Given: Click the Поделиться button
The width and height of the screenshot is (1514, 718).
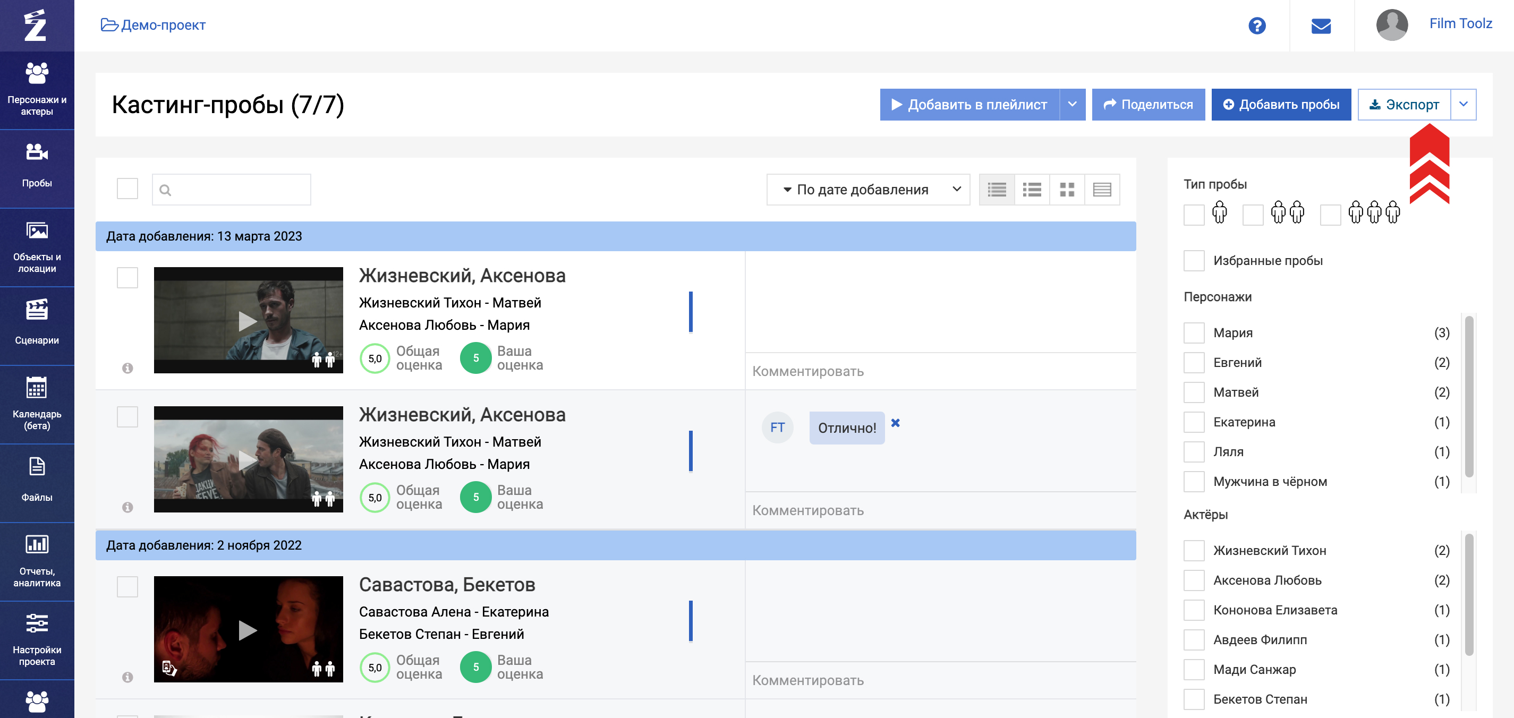Looking at the screenshot, I should pyautogui.click(x=1149, y=105).
